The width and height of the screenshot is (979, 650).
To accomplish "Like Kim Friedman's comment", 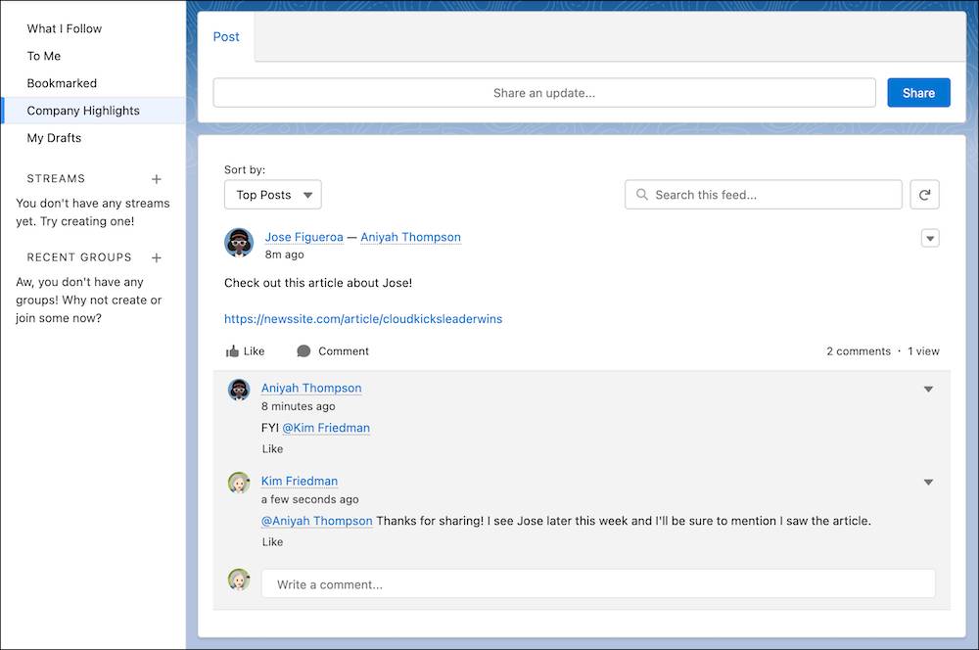I will point(272,541).
